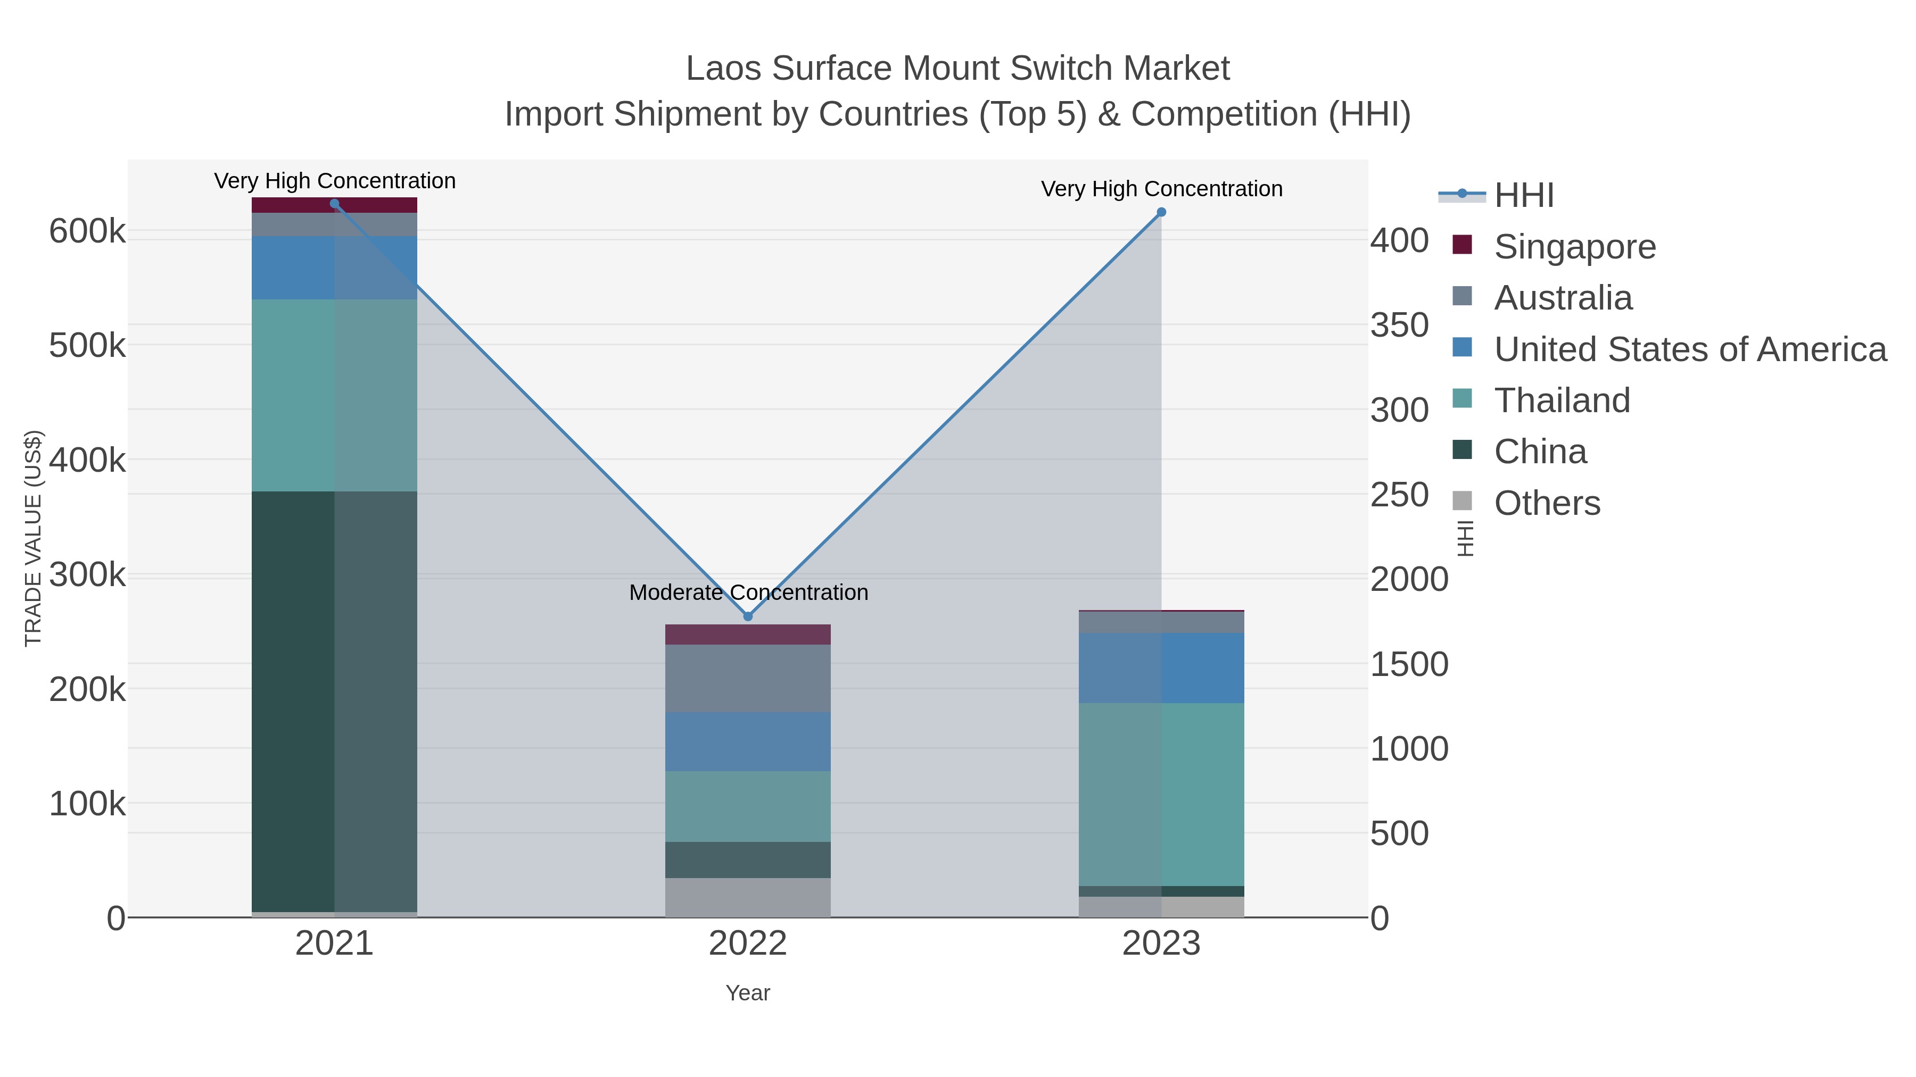Viewport: 1916px width, 1077px height.
Task: Click the Very High Concentration label above 2023
Action: click(1162, 189)
